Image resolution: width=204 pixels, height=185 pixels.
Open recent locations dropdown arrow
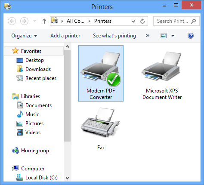click(x=34, y=21)
